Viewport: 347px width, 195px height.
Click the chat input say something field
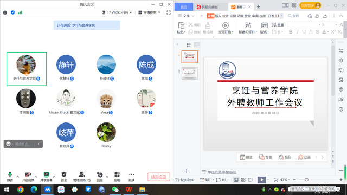pyautogui.click(x=23, y=144)
